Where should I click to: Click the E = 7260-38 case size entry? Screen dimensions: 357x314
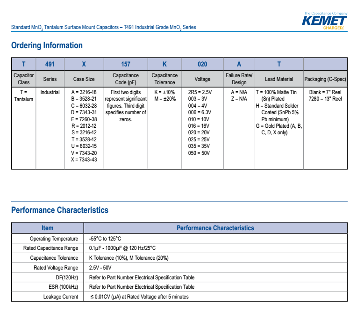pos(84,119)
